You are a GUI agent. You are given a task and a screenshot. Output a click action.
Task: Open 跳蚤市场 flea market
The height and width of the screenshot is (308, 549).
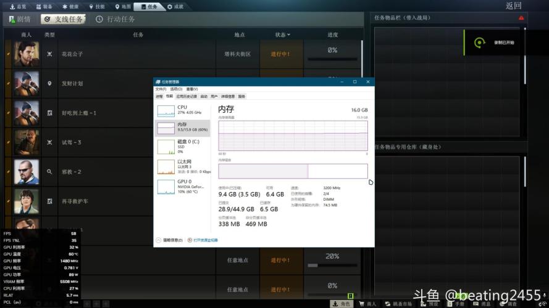tap(398, 304)
